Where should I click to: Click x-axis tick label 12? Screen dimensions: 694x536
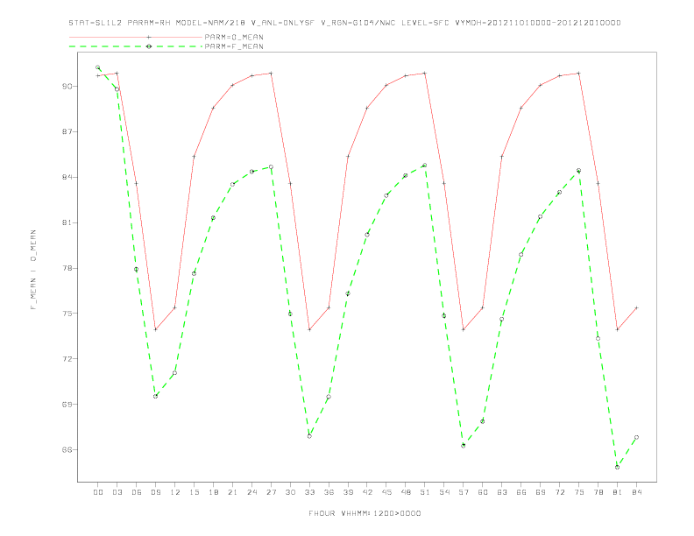click(175, 492)
